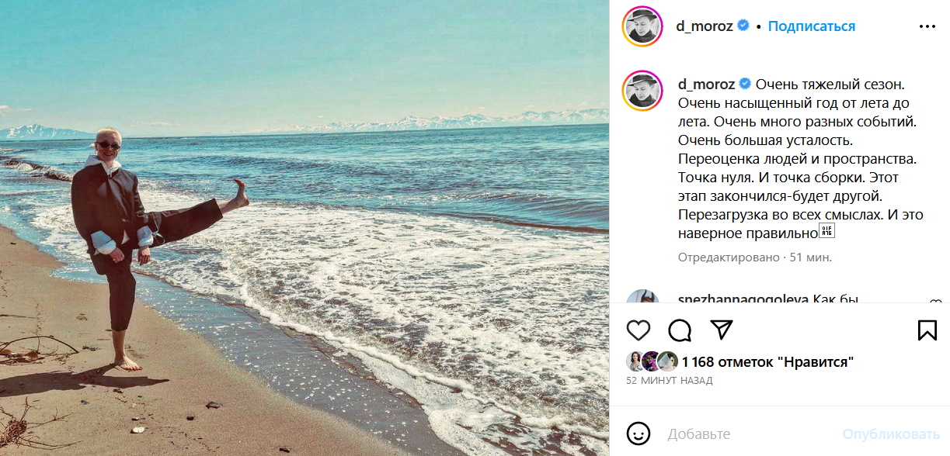
Task: Click the Подписаться follow link
Action: [811, 26]
